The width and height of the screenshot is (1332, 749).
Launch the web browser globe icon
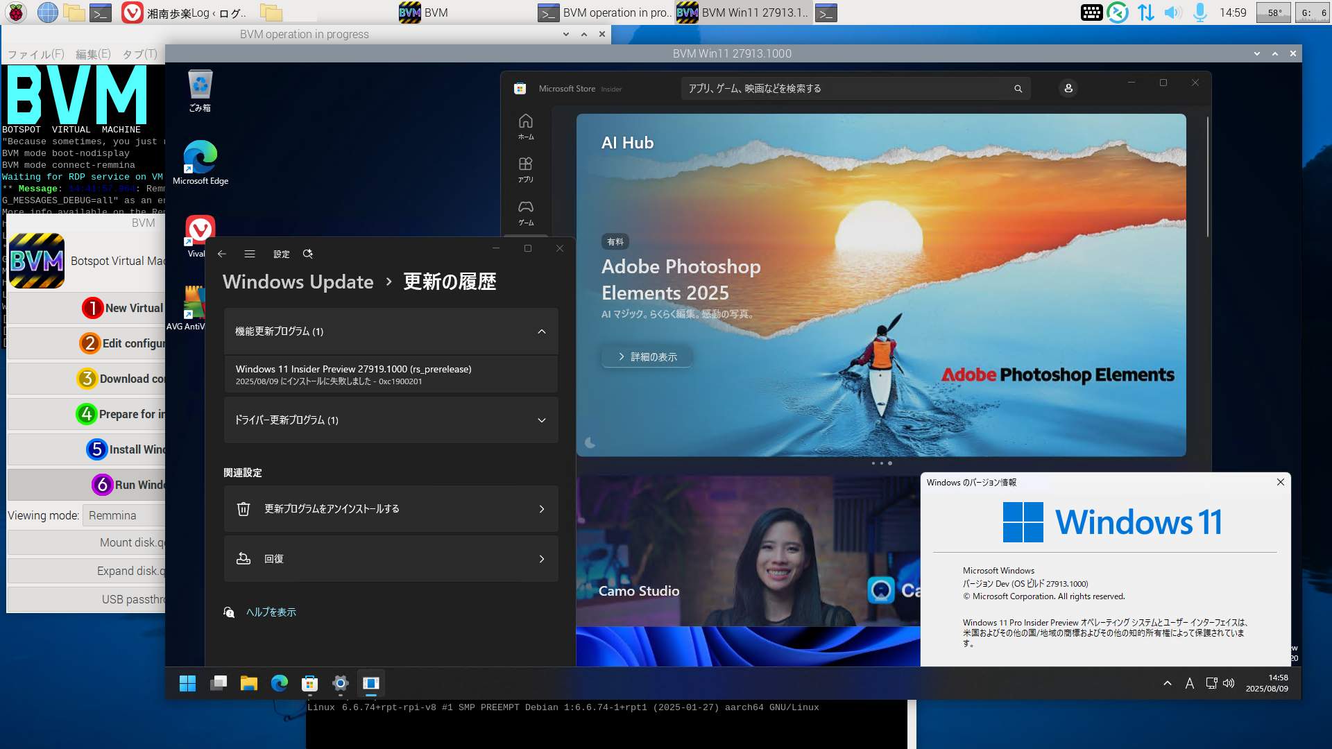click(x=47, y=12)
